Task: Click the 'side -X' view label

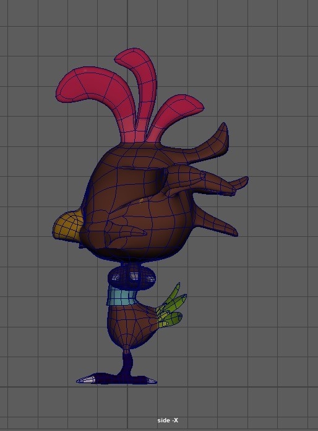Action: pyautogui.click(x=168, y=420)
